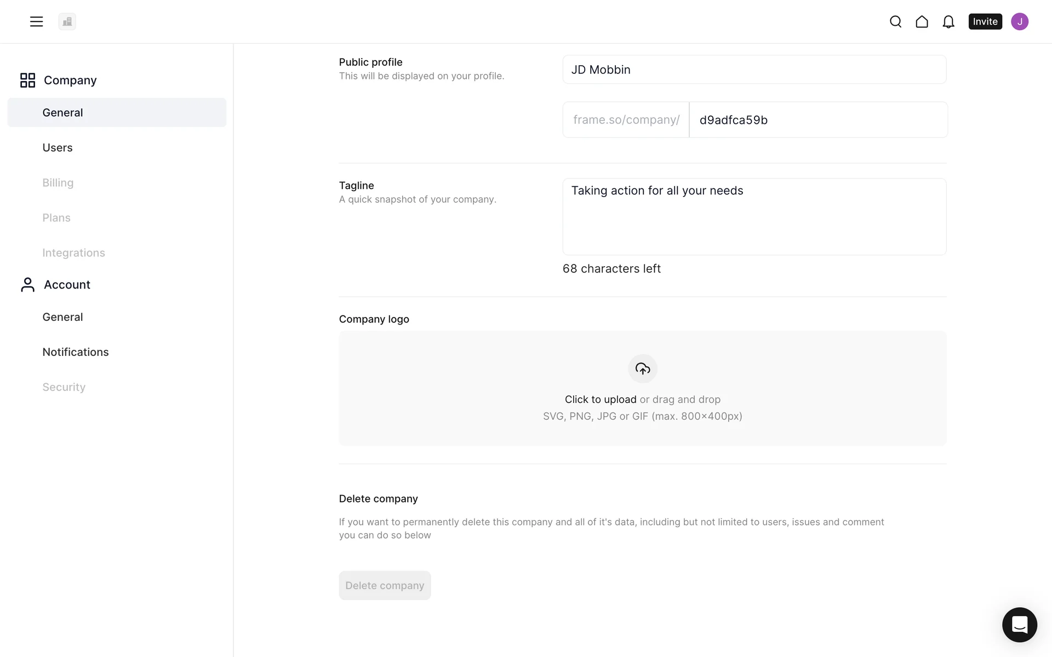The image size is (1052, 657).
Task: Go to home via house icon
Action: coord(922,21)
